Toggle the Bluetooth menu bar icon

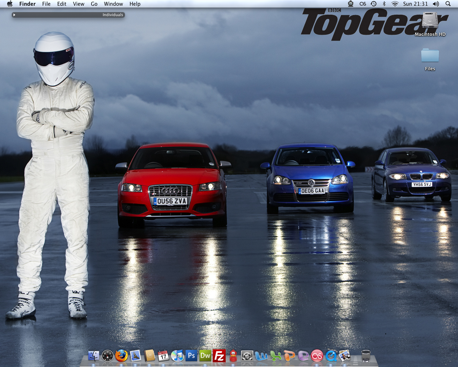384,4
